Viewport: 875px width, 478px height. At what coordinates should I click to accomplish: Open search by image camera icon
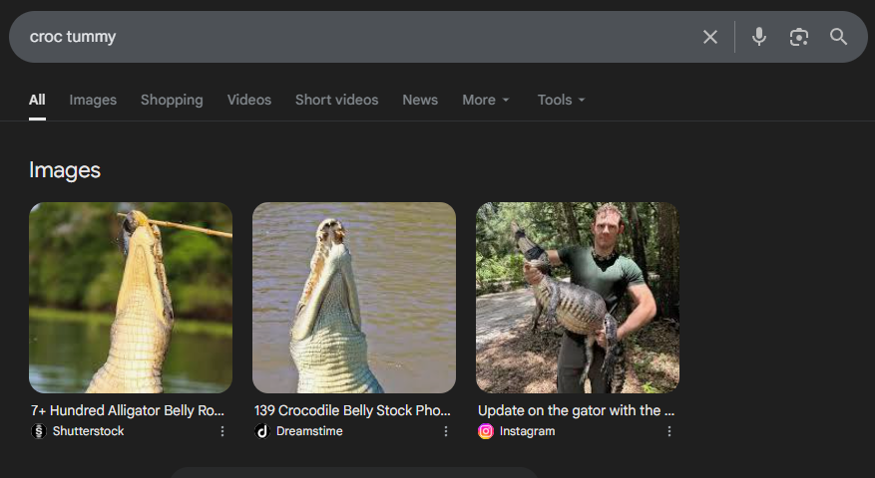click(x=798, y=37)
